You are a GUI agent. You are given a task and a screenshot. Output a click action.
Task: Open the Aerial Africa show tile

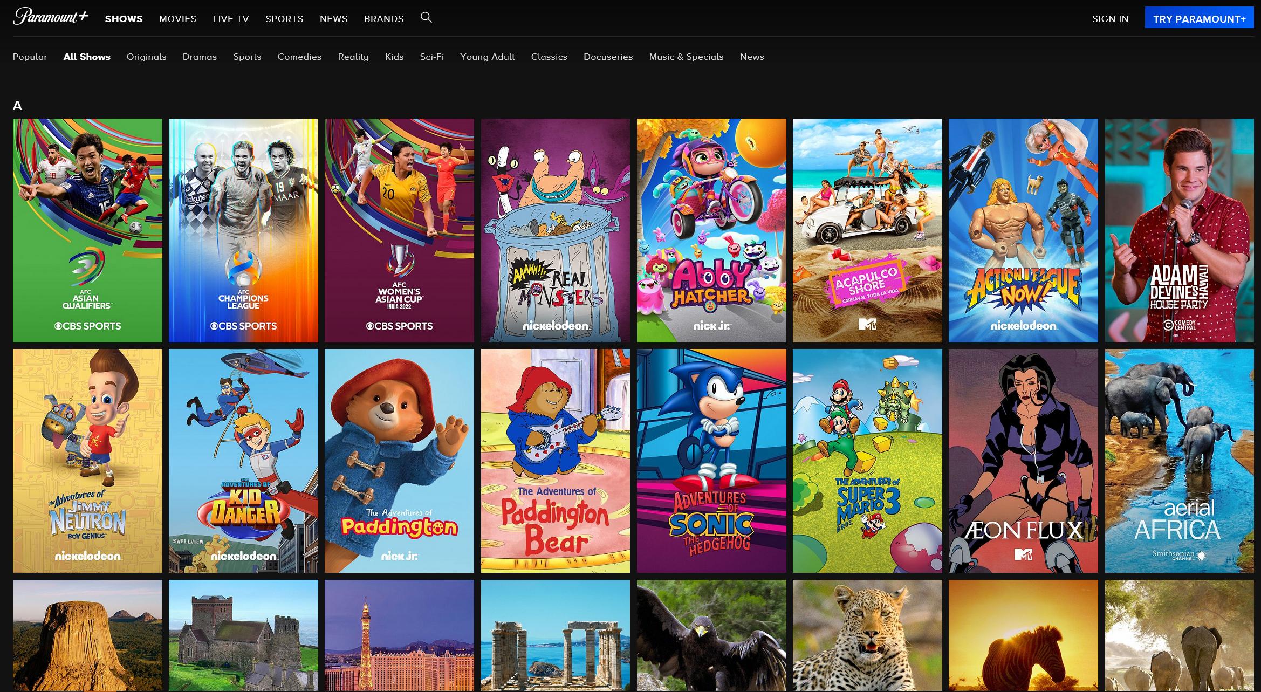pos(1179,460)
